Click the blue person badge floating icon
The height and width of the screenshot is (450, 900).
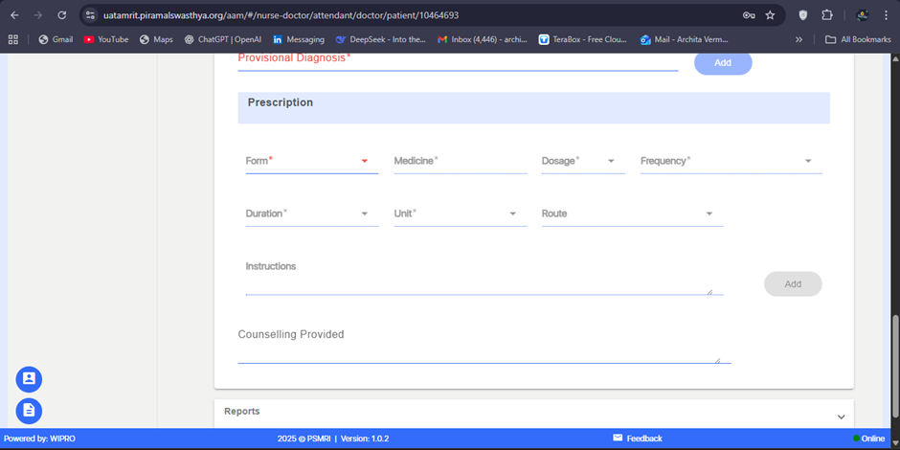29,379
